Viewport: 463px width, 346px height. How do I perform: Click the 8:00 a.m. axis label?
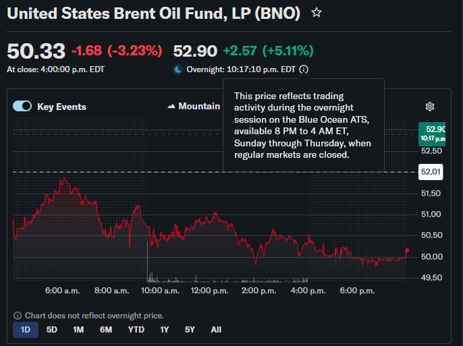(x=111, y=291)
